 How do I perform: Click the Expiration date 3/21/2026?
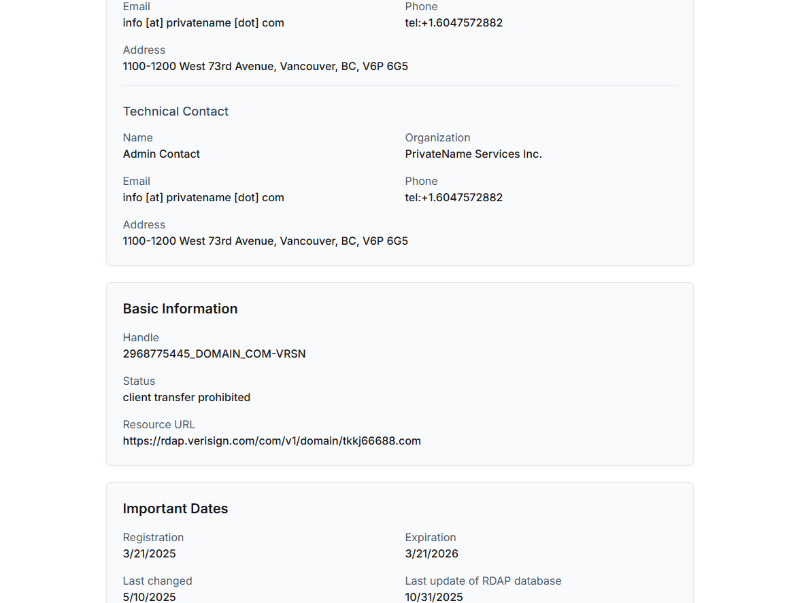pyautogui.click(x=431, y=554)
